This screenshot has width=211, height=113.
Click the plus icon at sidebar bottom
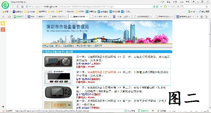3,106
